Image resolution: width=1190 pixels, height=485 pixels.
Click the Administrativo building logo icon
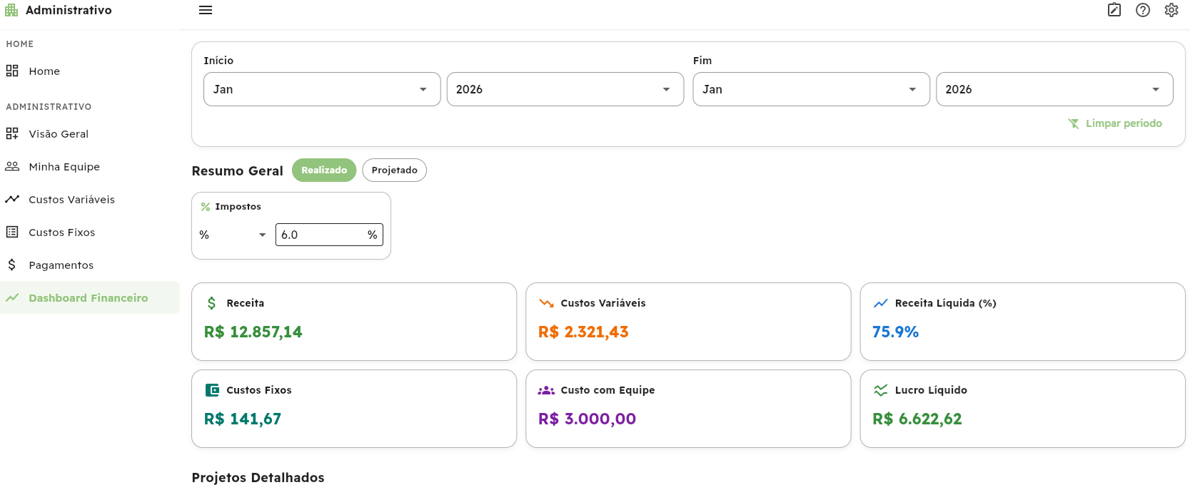(x=11, y=10)
